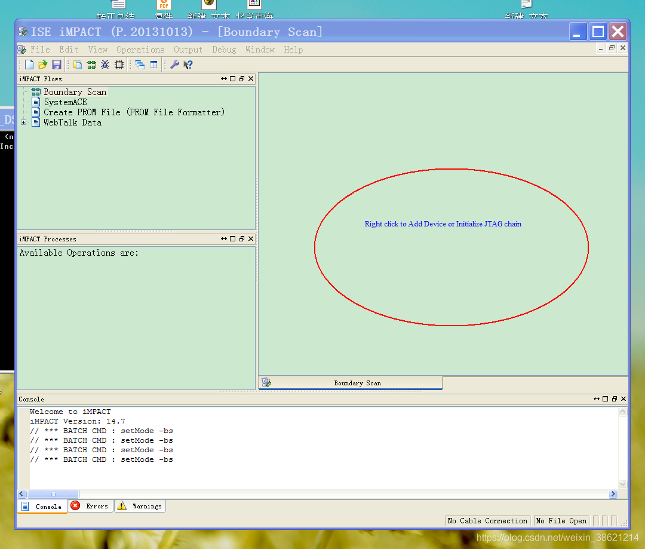The width and height of the screenshot is (645, 549).
Task: Toggle iMPACT Flows panel width arrows
Action: [224, 79]
